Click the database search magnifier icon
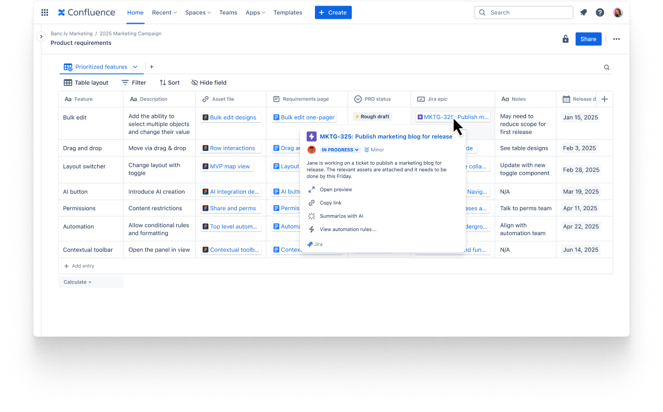The height and width of the screenshot is (412, 663). pos(607,67)
